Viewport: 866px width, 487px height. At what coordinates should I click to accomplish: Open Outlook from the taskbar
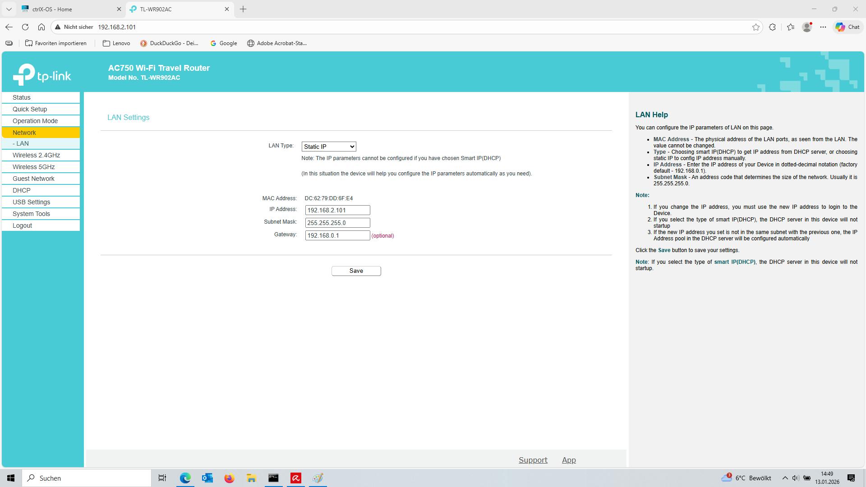pyautogui.click(x=207, y=478)
